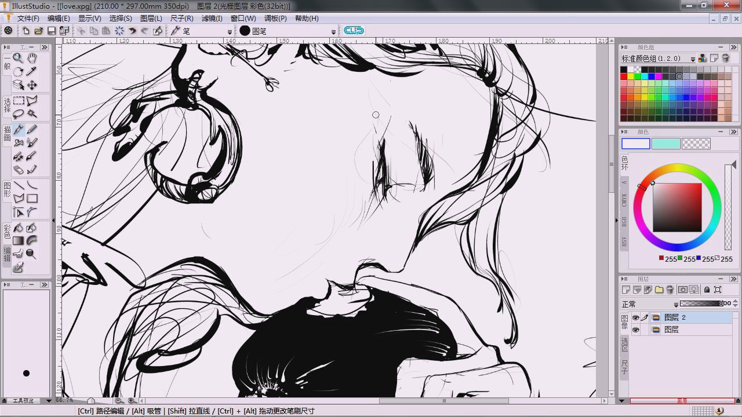742x417 pixels.
Task: Toggle the layer lock icon
Action: click(x=707, y=290)
